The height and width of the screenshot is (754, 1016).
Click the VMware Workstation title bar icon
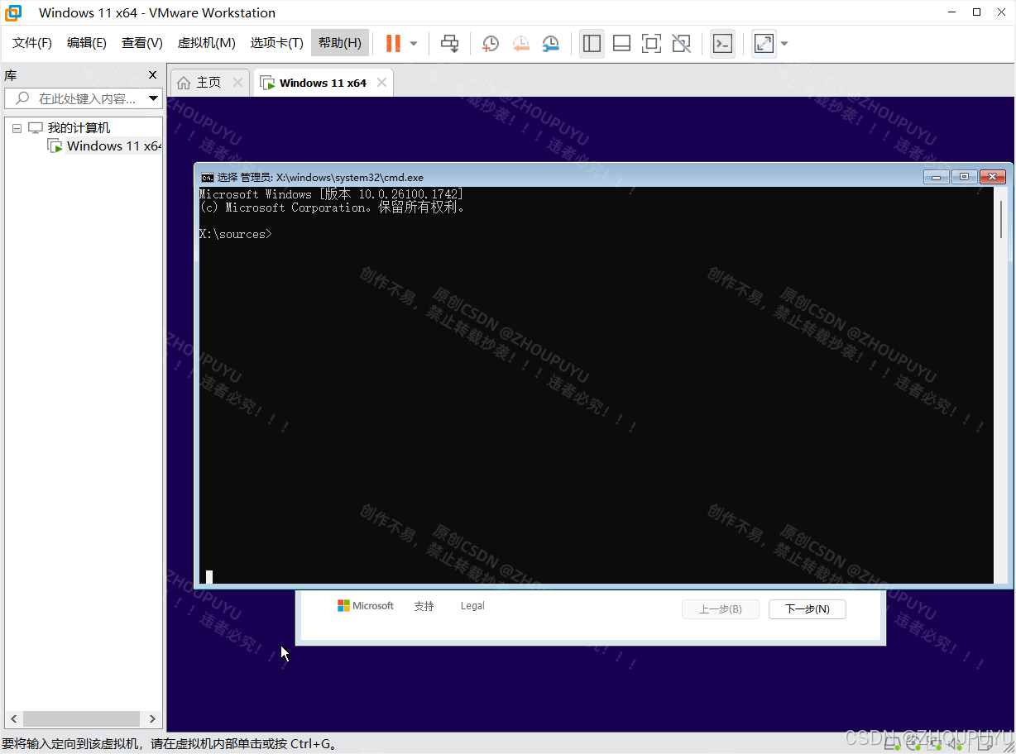coord(13,12)
